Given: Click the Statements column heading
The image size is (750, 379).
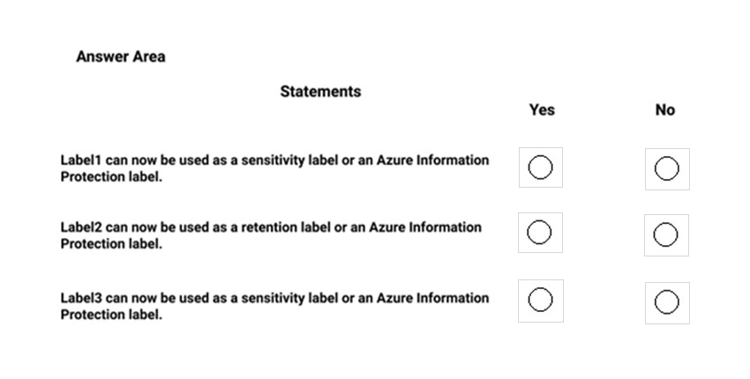Looking at the screenshot, I should 320,92.
